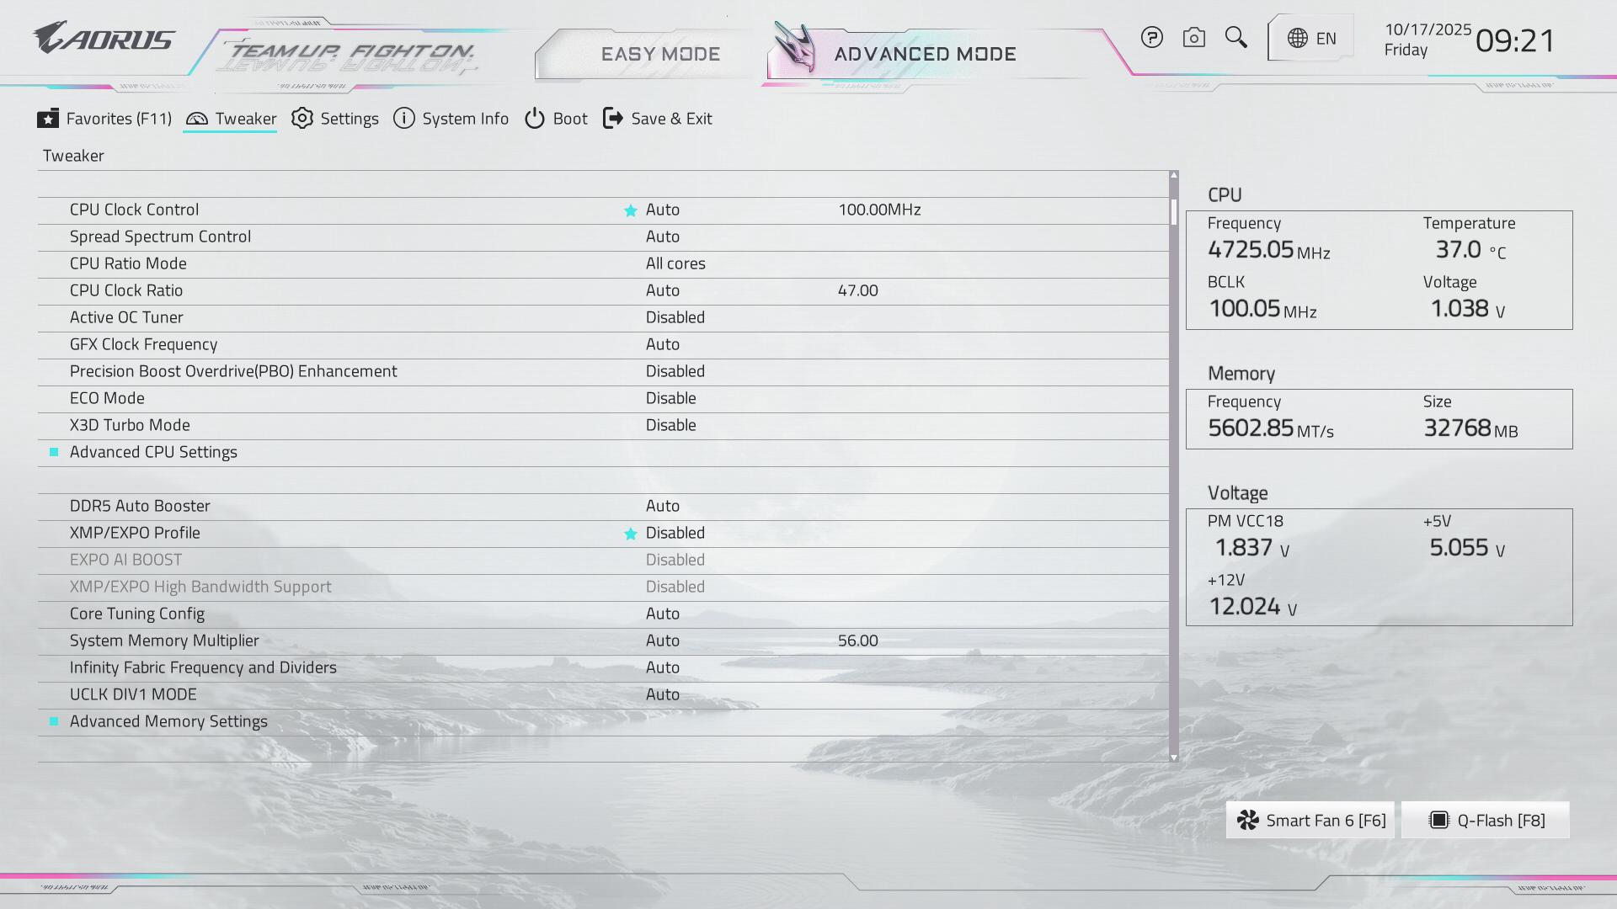The width and height of the screenshot is (1617, 909).
Task: Unfavorite XMP/EXPO Profile star
Action: [x=630, y=534]
